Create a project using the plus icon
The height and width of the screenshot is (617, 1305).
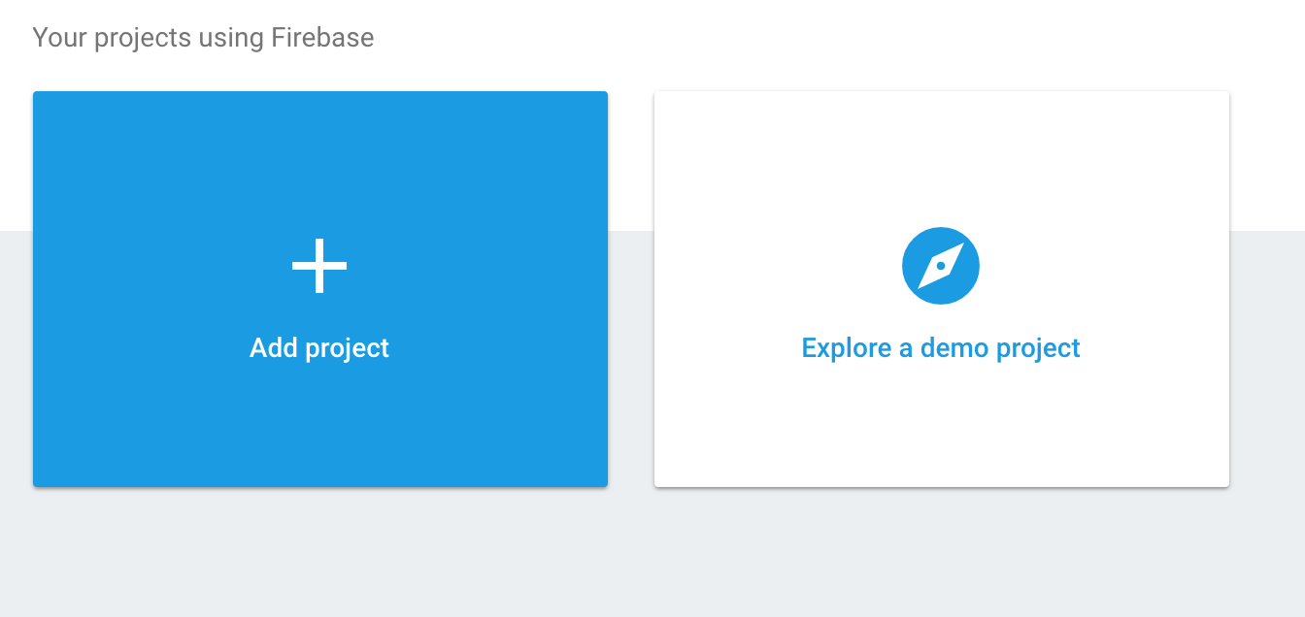(319, 266)
